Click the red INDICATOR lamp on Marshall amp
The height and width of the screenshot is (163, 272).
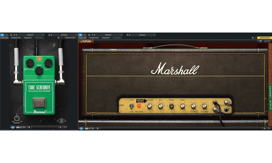pyautogui.click(x=139, y=106)
